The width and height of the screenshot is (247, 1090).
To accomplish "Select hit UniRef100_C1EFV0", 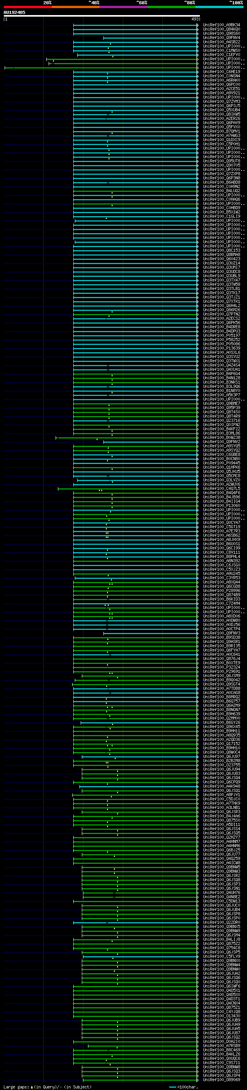I will (x=222, y=55).
